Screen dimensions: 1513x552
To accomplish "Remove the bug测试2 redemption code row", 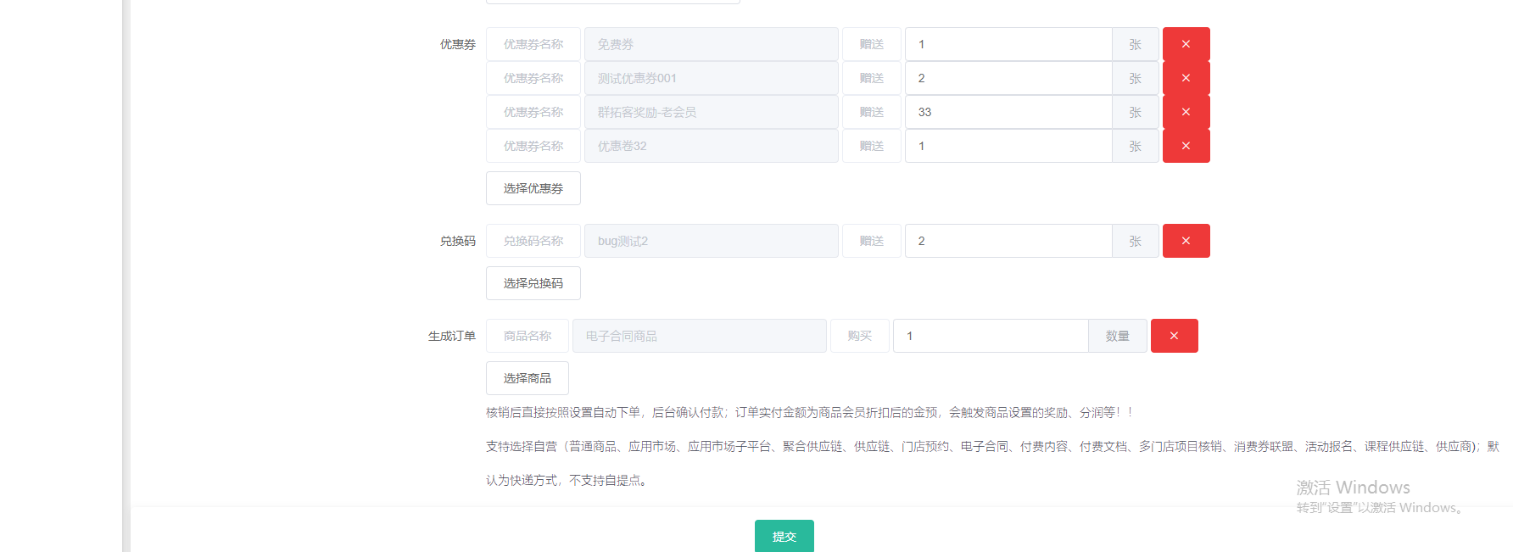I will pos(1186,241).
